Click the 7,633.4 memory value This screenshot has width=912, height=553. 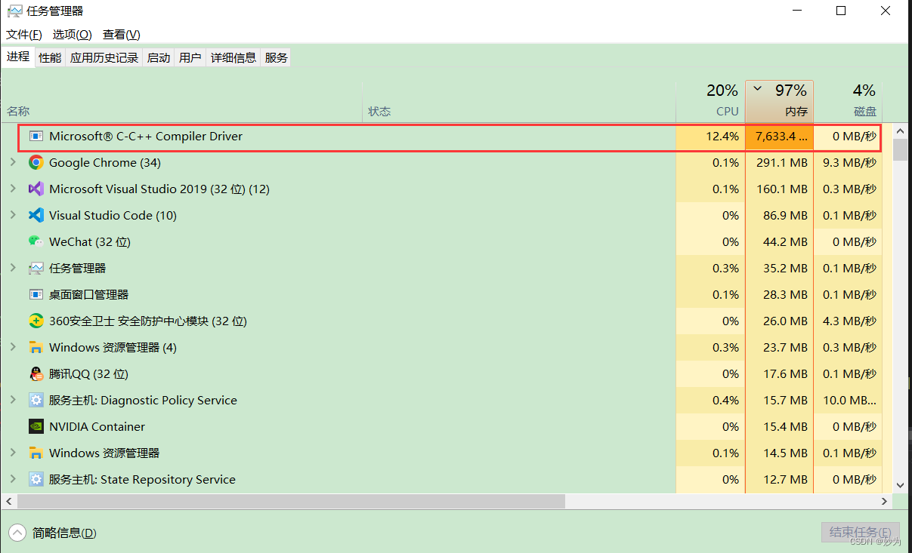pyautogui.click(x=781, y=137)
